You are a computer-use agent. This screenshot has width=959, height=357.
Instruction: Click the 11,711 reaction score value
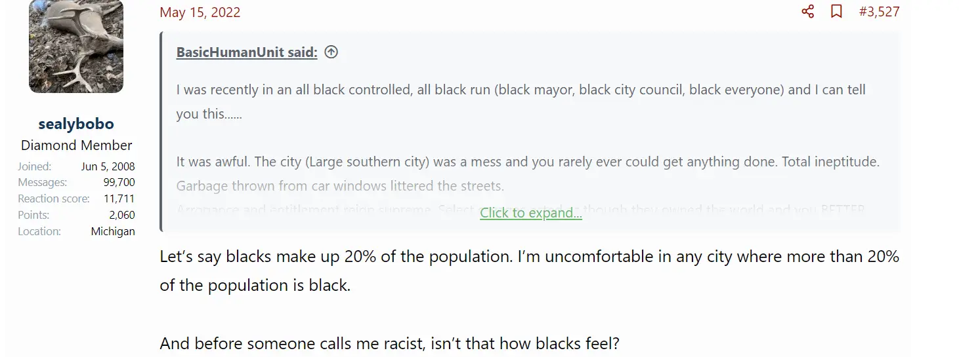119,198
